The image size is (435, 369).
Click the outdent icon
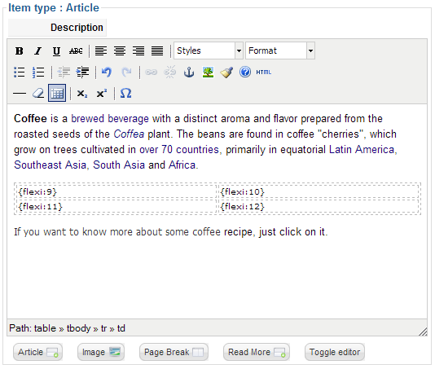64,72
